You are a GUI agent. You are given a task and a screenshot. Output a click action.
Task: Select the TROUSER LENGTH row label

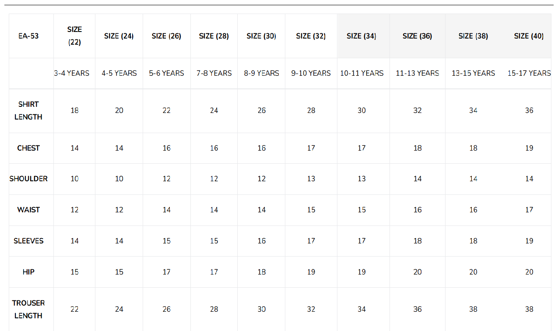(x=28, y=309)
